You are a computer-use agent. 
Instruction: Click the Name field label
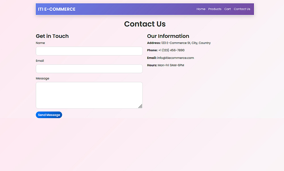click(40, 43)
